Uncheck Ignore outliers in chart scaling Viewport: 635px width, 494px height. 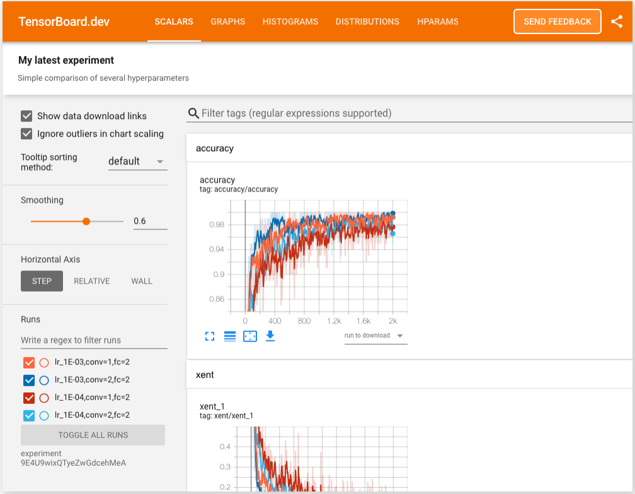pyautogui.click(x=26, y=134)
